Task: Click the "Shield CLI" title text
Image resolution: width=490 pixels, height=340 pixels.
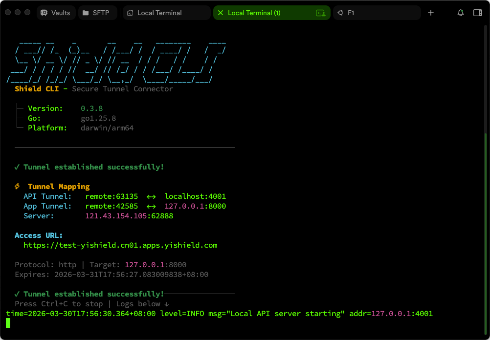Action: (x=37, y=89)
